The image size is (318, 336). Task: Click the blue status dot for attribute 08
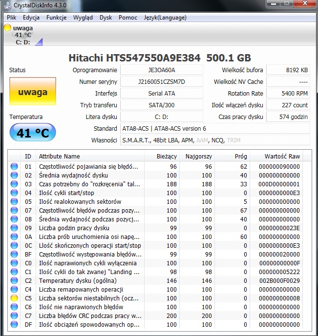14,219
